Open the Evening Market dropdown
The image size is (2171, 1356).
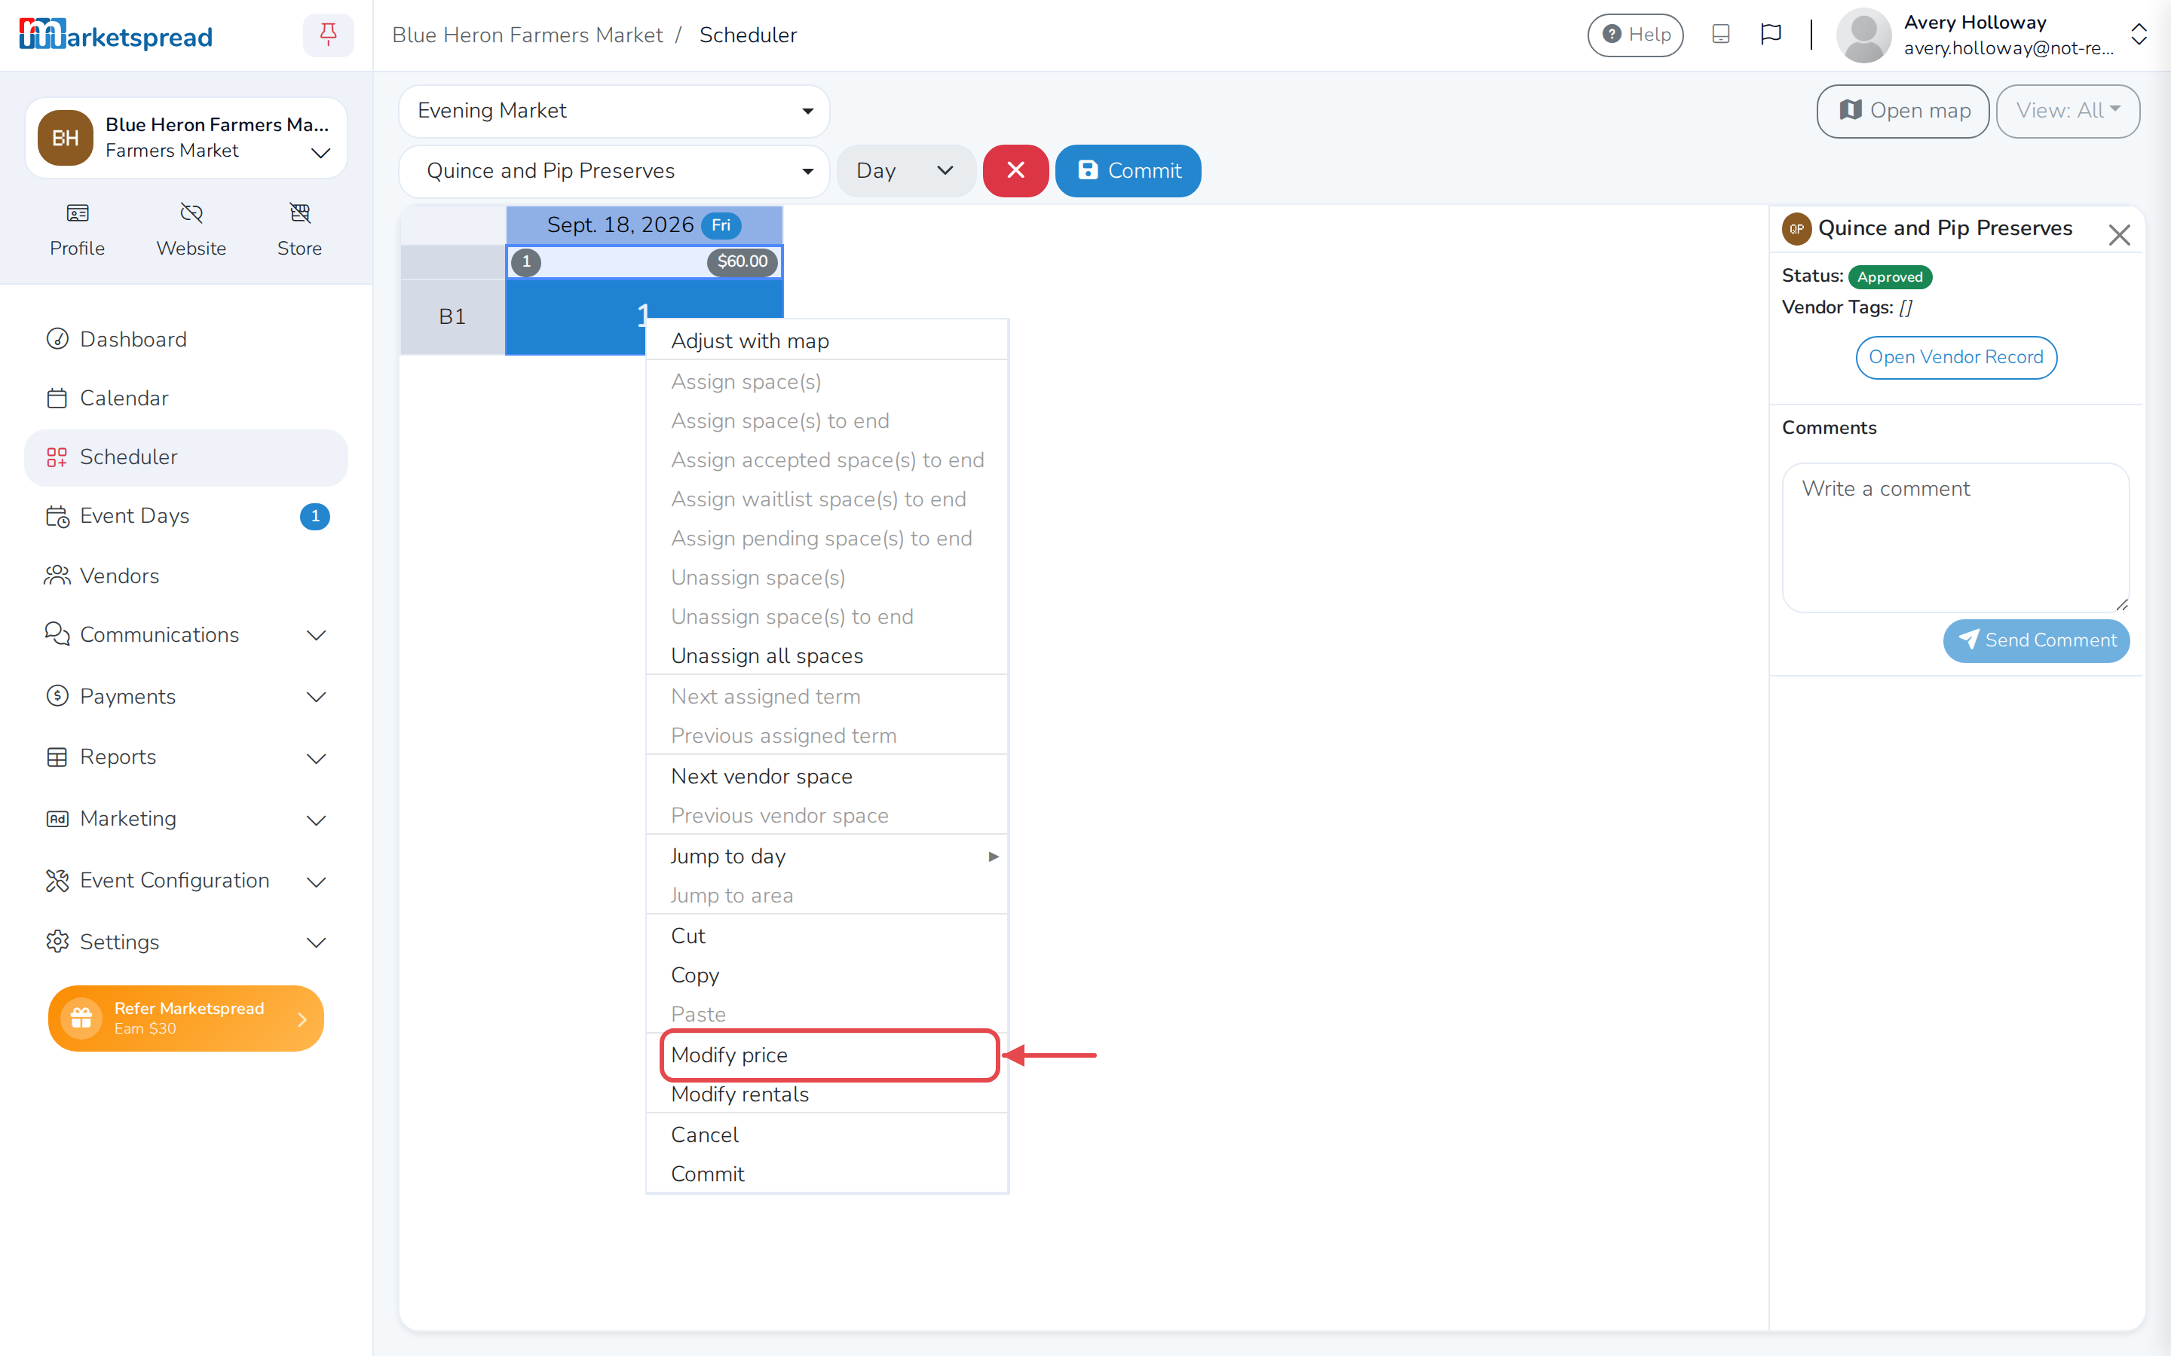coord(614,110)
